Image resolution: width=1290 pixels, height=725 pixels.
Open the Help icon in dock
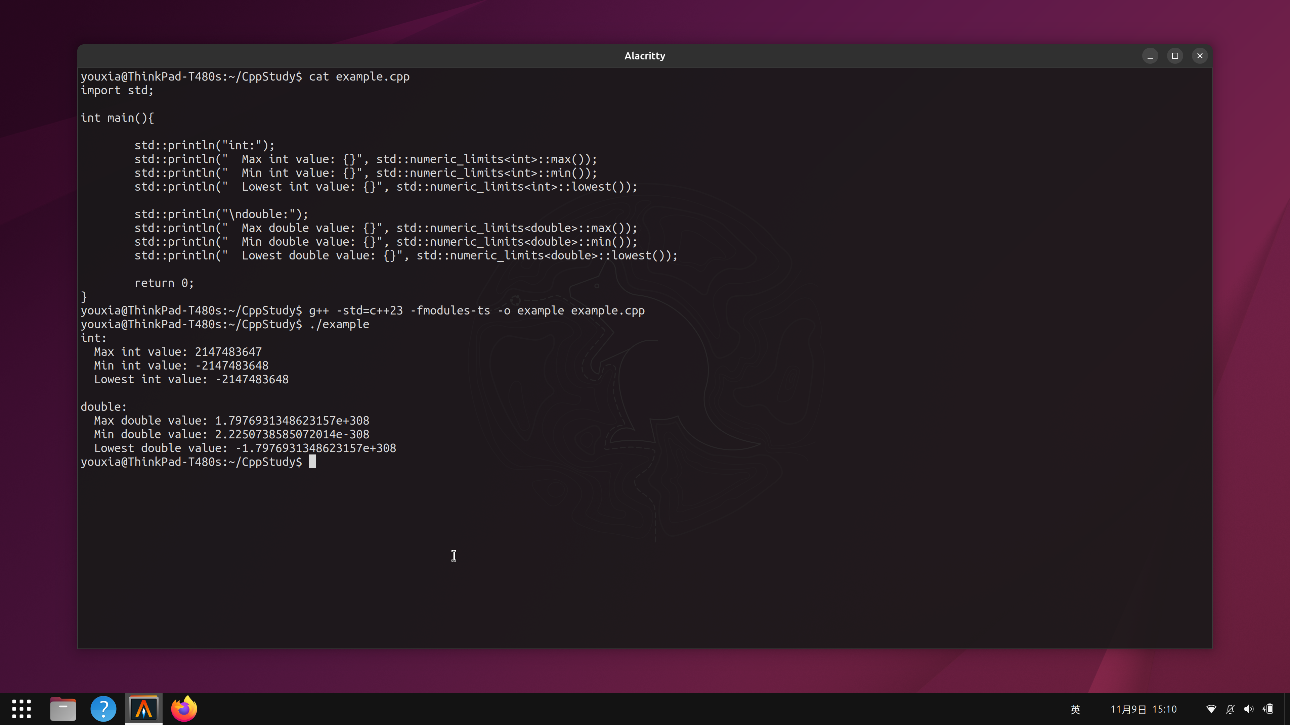point(103,709)
